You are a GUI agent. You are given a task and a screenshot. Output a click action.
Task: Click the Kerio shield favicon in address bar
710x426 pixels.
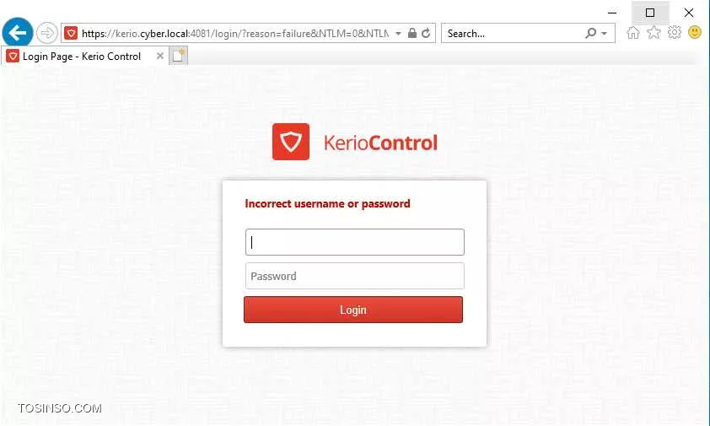(71, 33)
